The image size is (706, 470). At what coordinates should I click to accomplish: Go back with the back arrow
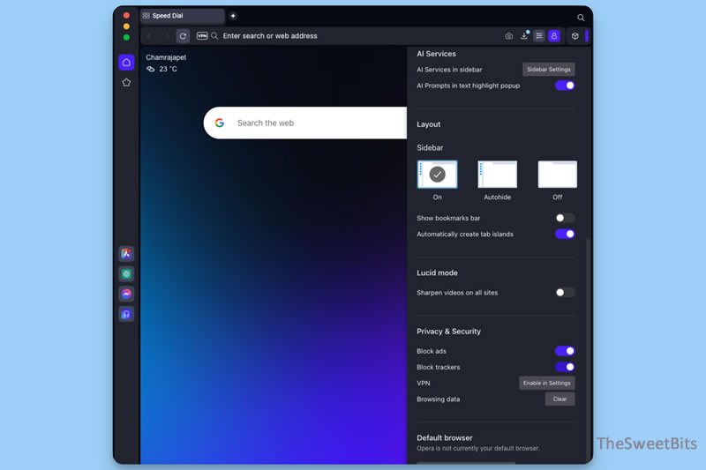click(x=149, y=36)
